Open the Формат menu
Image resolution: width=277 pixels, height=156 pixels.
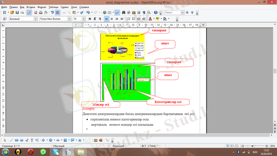coord(42,7)
